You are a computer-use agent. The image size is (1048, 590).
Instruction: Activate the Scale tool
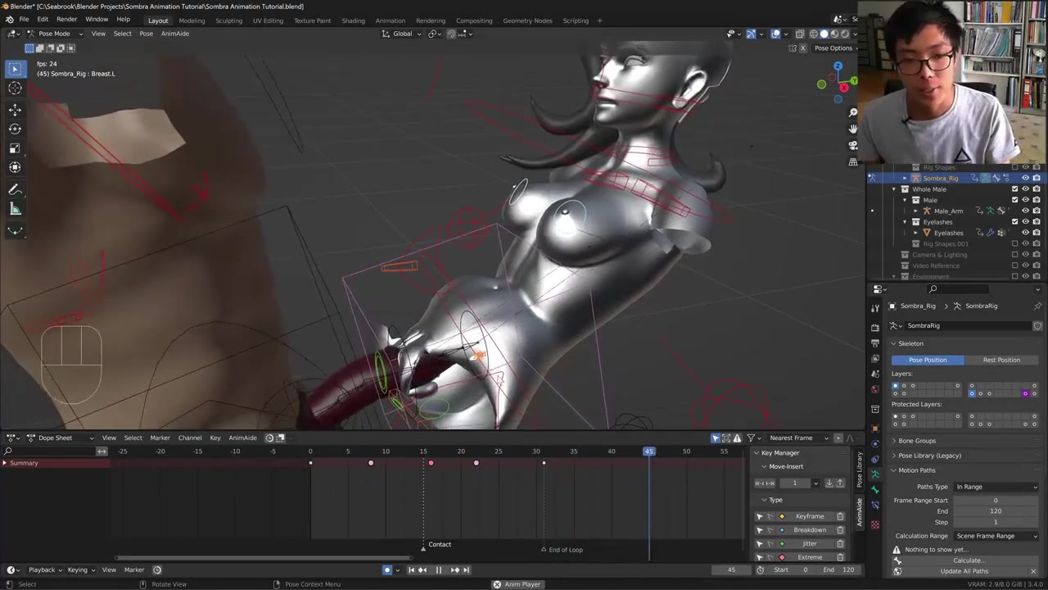(15, 148)
